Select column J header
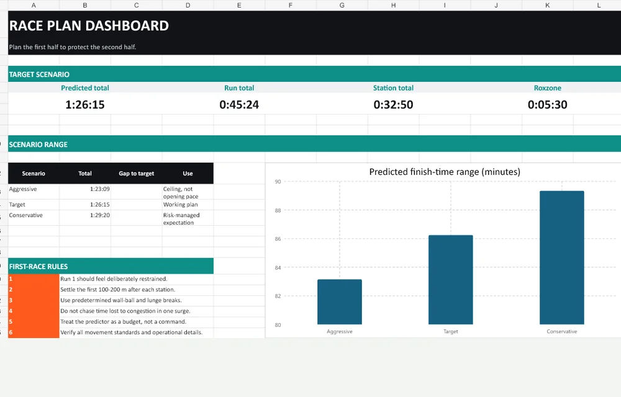Image resolution: width=621 pixels, height=397 pixels. coord(496,5)
